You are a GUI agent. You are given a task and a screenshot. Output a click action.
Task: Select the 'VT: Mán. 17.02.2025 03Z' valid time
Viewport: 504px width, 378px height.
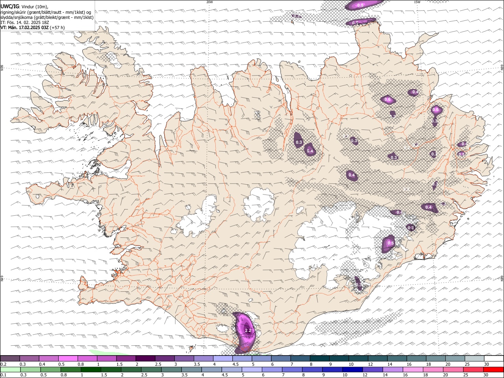point(25,28)
